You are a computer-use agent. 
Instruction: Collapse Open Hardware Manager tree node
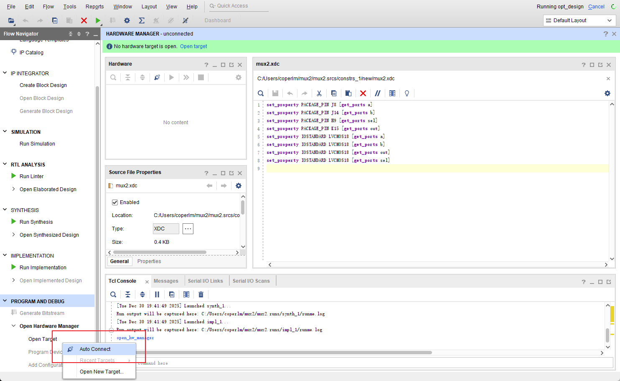tap(13, 326)
